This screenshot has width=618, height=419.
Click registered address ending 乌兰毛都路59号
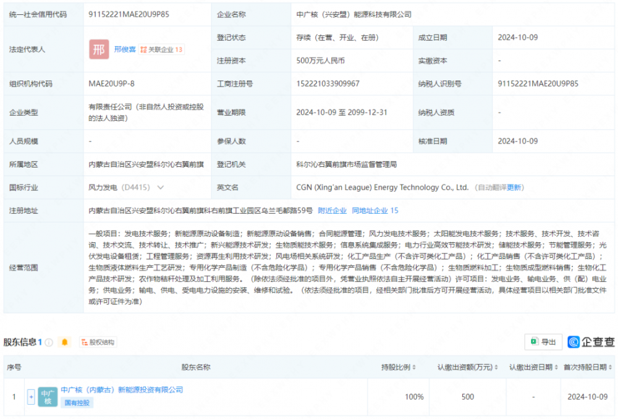[201, 211]
